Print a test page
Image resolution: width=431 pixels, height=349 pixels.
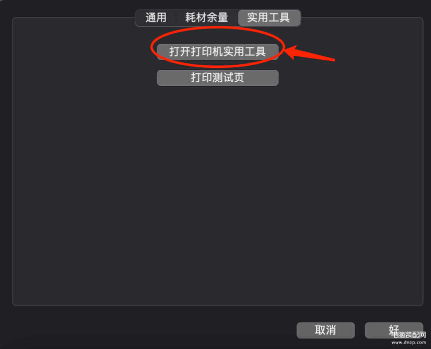[x=217, y=78]
